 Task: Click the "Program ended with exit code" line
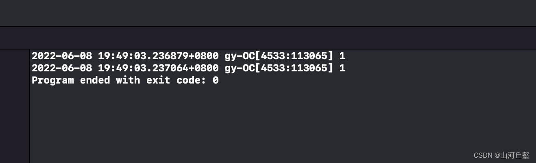click(x=125, y=80)
